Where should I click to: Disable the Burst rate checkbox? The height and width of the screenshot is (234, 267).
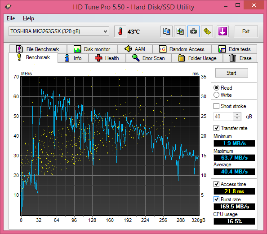tap(216, 199)
